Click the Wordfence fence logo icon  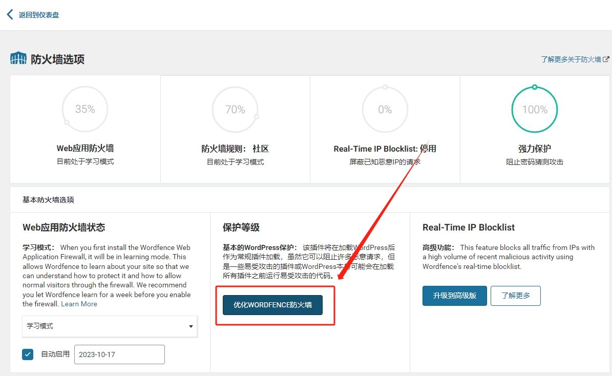[x=18, y=58]
